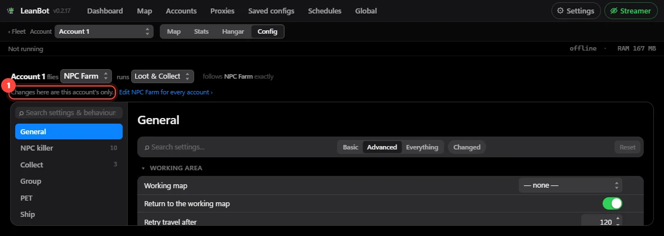This screenshot has height=236, width=664.
Task: Switch to the Stats tab
Action: [201, 31]
